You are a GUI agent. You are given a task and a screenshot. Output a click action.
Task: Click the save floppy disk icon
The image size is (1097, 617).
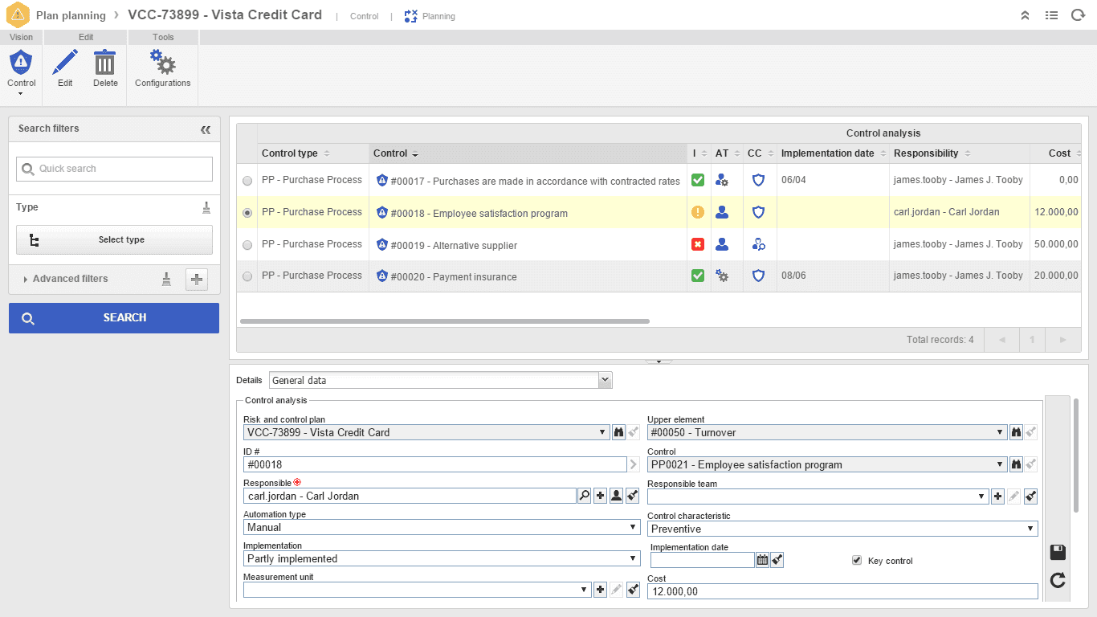[1058, 552]
